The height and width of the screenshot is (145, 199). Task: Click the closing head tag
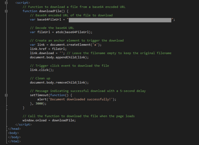coord(14,129)
